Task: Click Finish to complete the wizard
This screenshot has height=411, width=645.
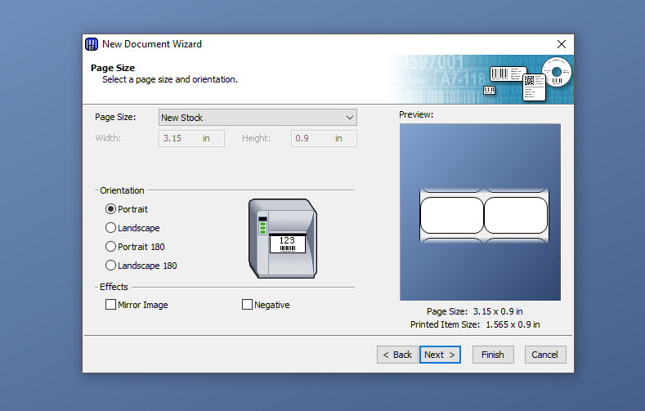Action: point(492,355)
